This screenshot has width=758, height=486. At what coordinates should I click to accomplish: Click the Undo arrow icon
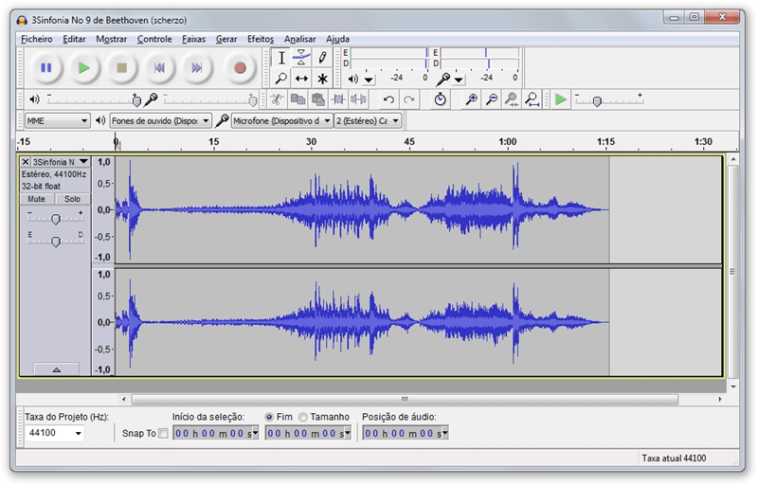coord(388,99)
